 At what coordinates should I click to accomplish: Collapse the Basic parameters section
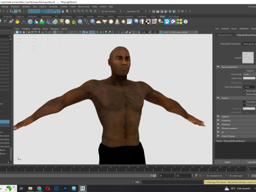218,67
